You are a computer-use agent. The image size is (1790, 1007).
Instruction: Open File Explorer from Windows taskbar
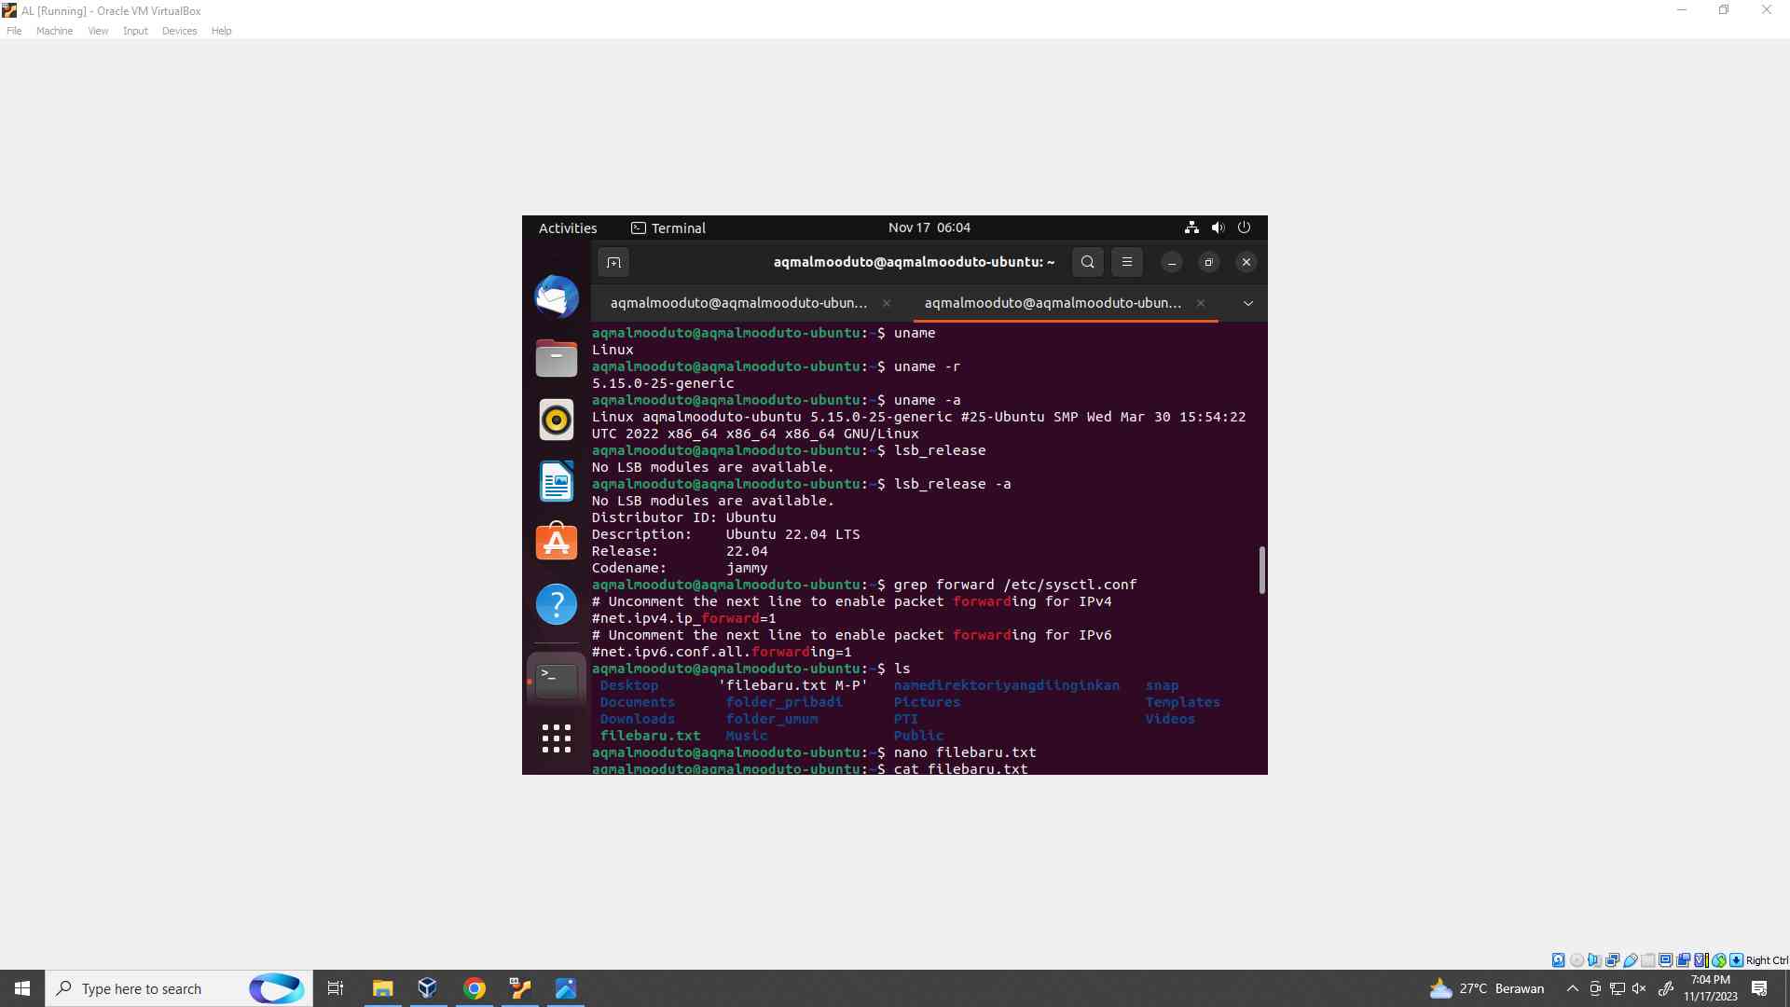(x=382, y=988)
